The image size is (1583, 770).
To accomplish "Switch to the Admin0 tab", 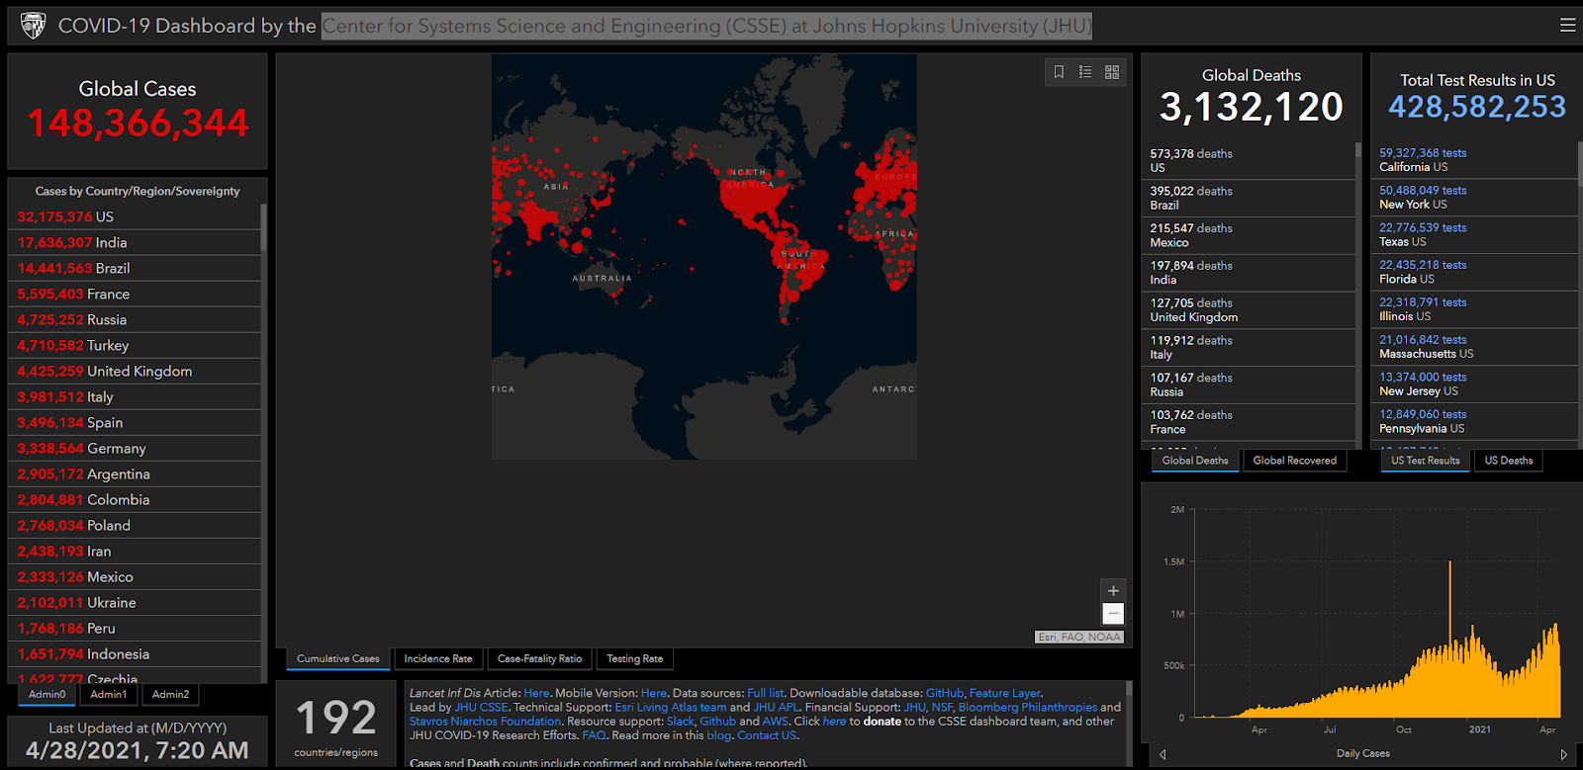I will tap(47, 695).
